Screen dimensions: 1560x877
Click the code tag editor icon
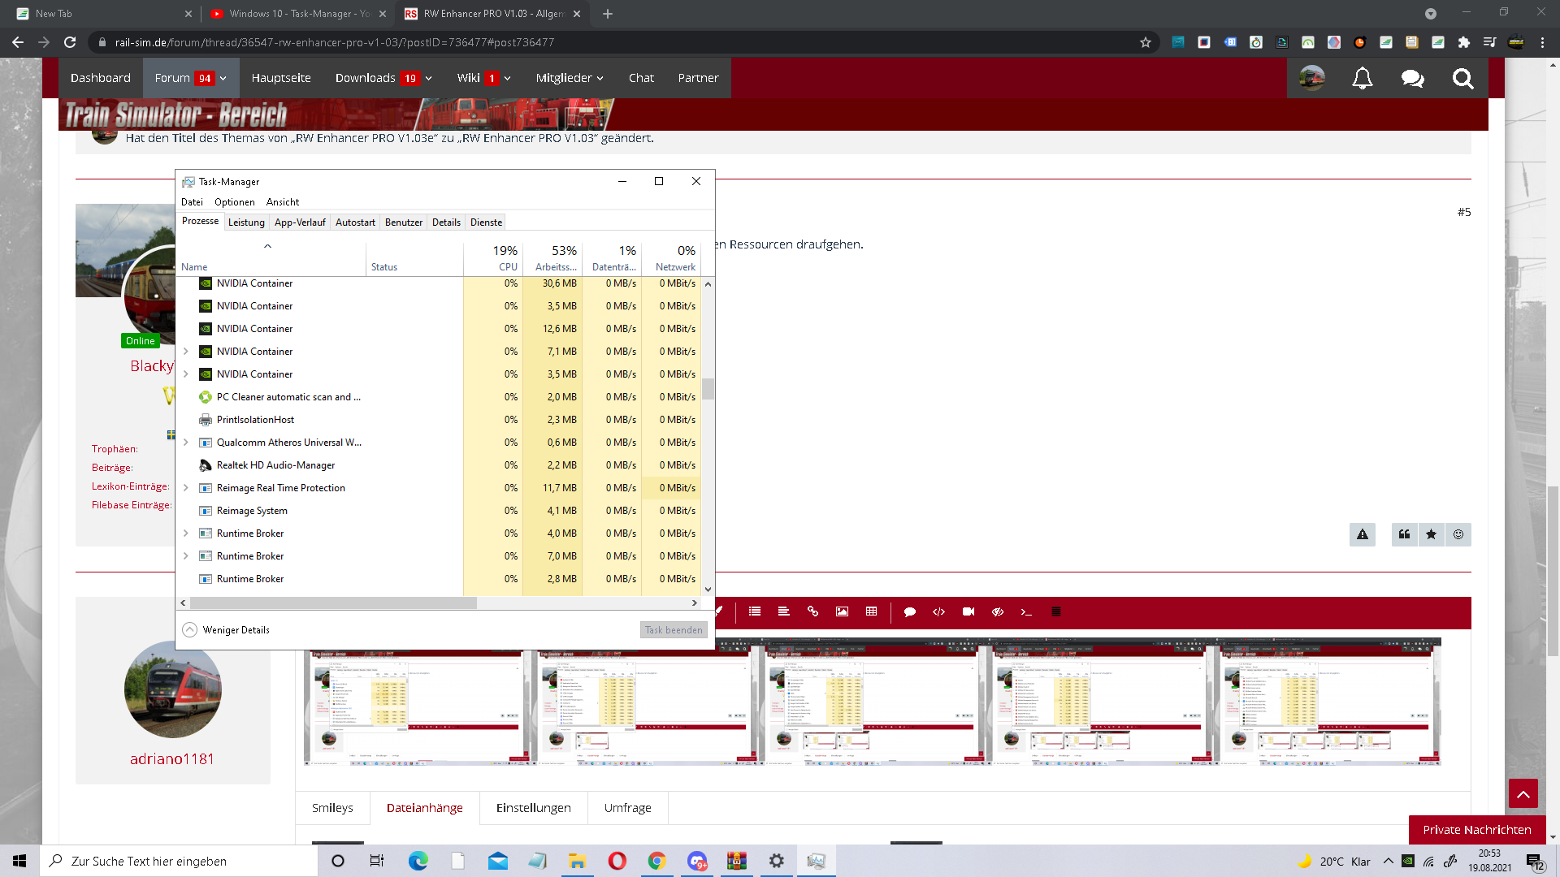(938, 611)
